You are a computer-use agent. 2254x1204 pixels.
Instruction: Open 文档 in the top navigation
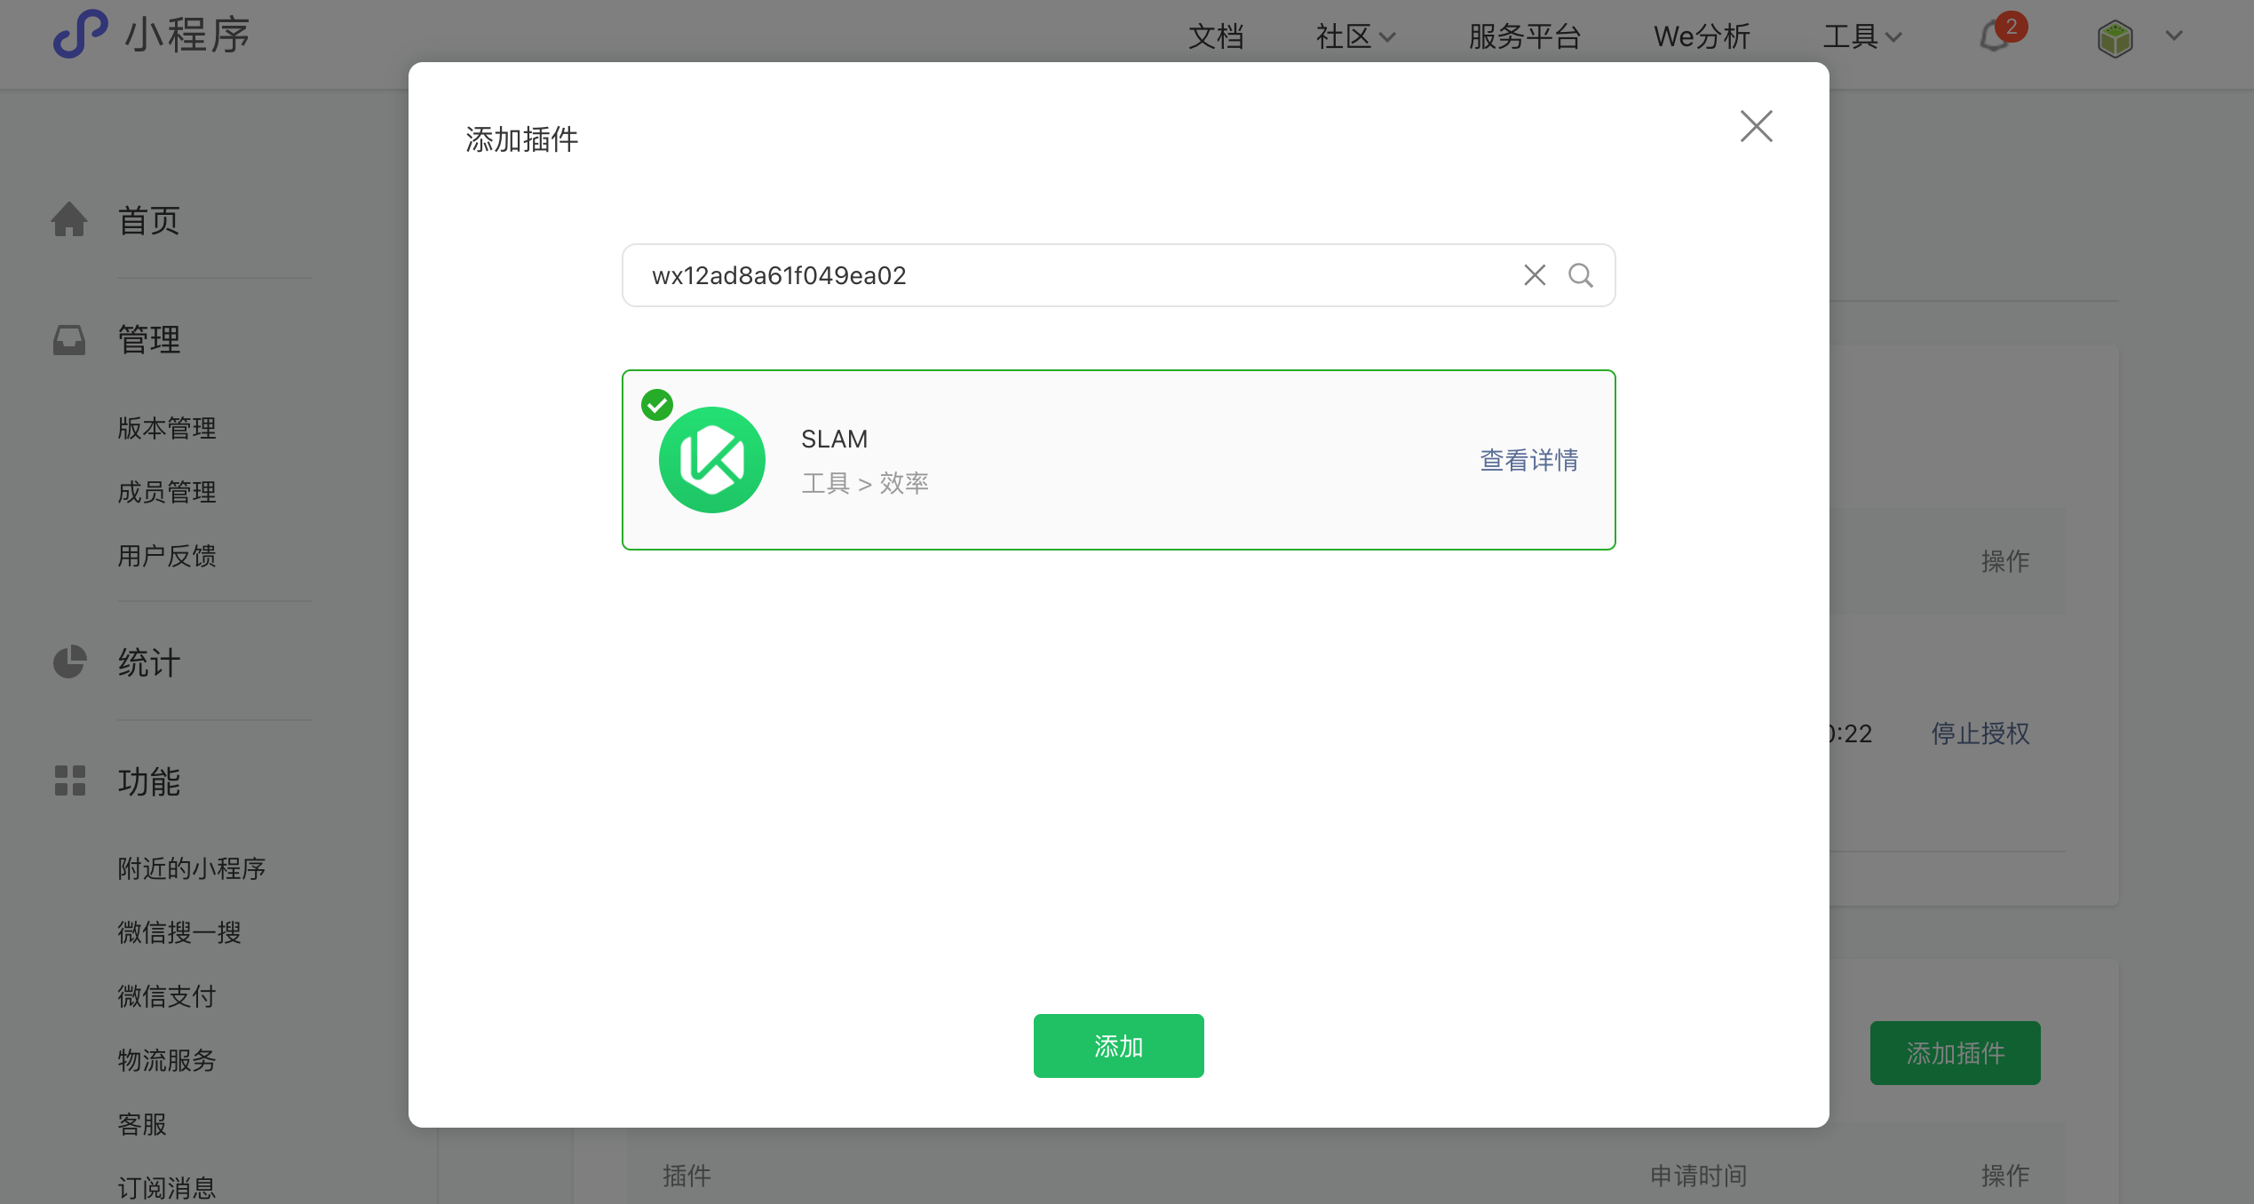tap(1216, 36)
